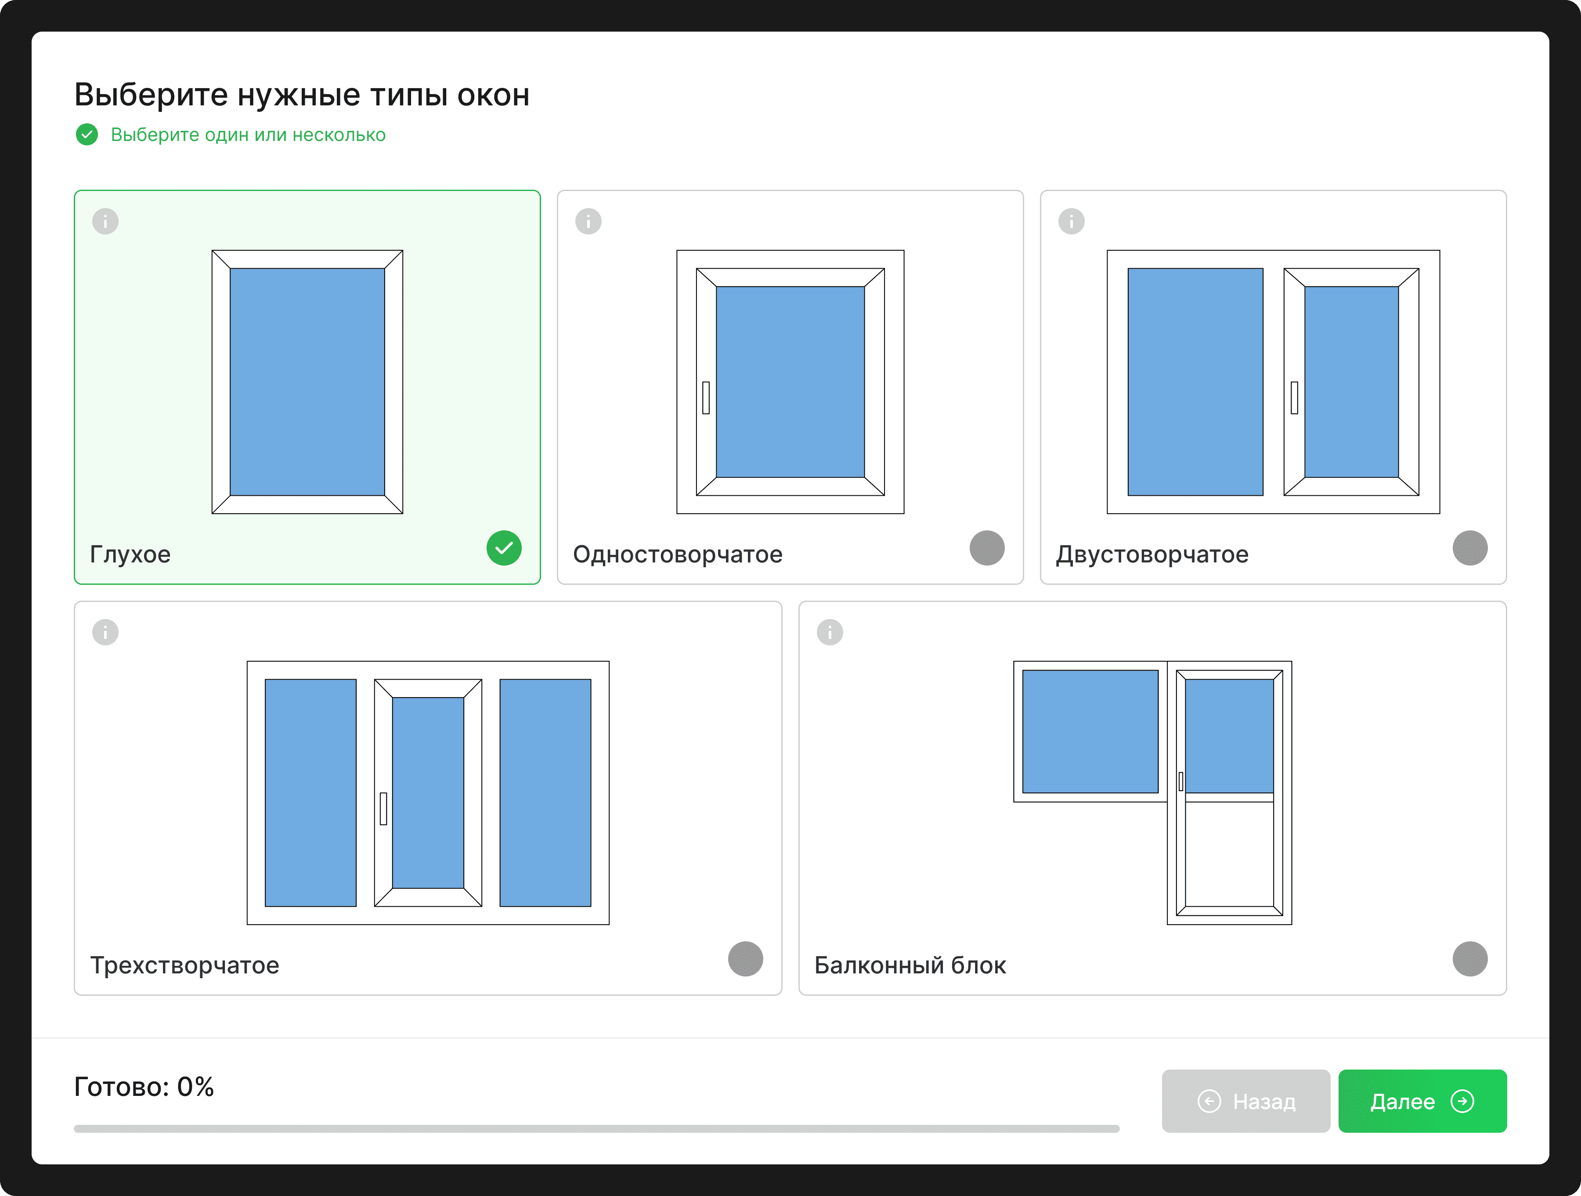The image size is (1581, 1196).
Task: Click the Готово progress bar
Action: pos(596,1128)
